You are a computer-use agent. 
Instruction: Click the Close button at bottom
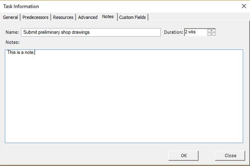[230, 156]
